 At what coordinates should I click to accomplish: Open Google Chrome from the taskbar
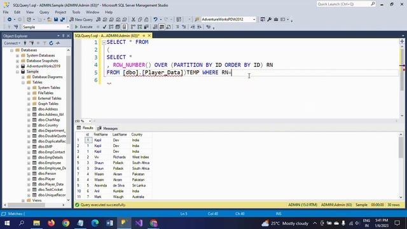[66, 223]
